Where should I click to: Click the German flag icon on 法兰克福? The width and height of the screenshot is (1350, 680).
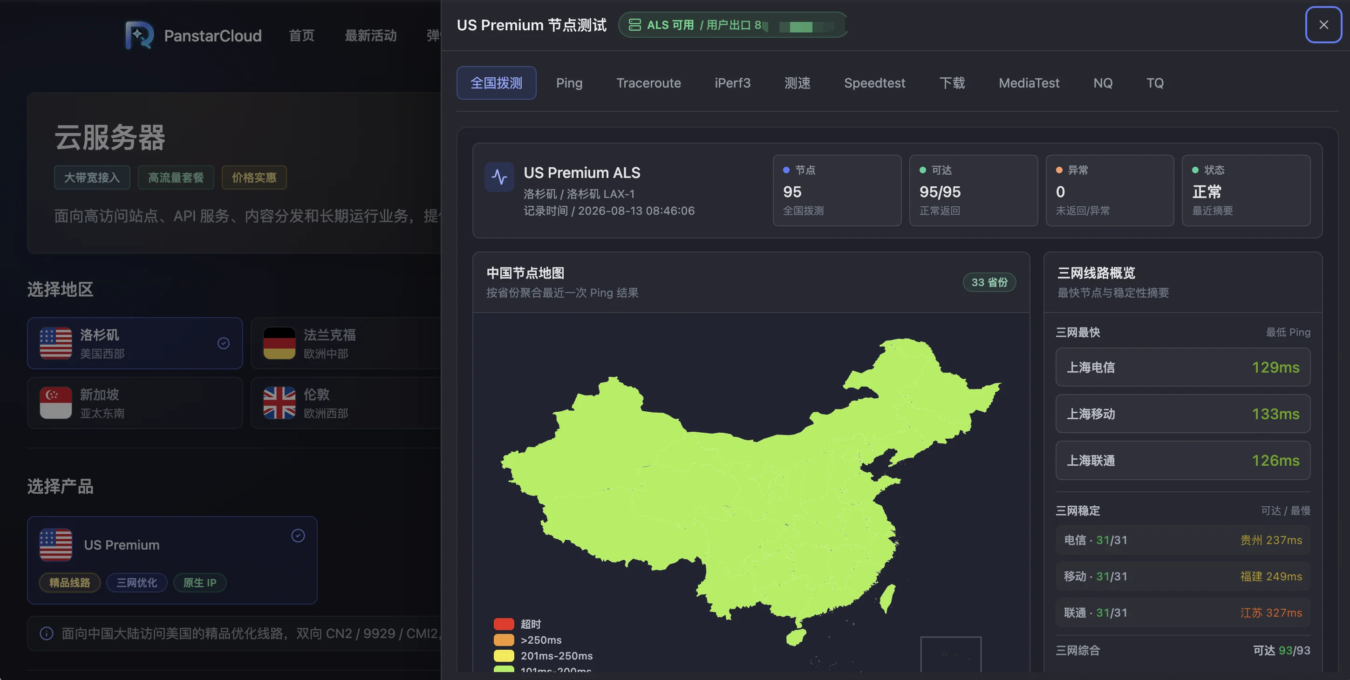click(x=279, y=343)
